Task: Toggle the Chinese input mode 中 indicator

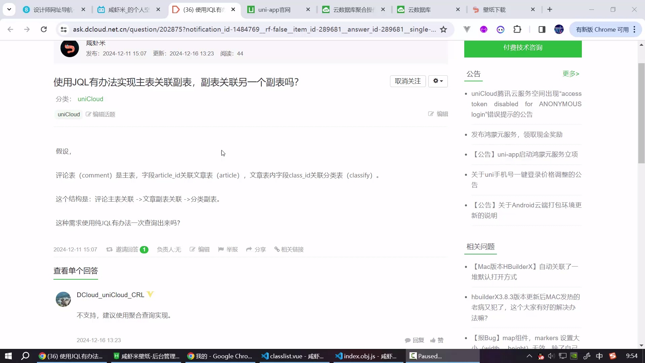Action: pos(599,356)
